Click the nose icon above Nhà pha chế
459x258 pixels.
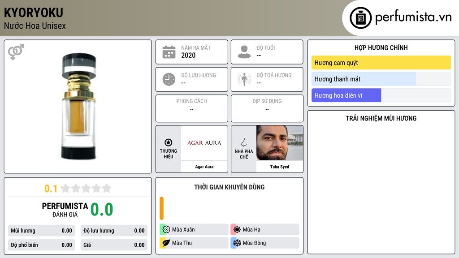[x=243, y=142]
